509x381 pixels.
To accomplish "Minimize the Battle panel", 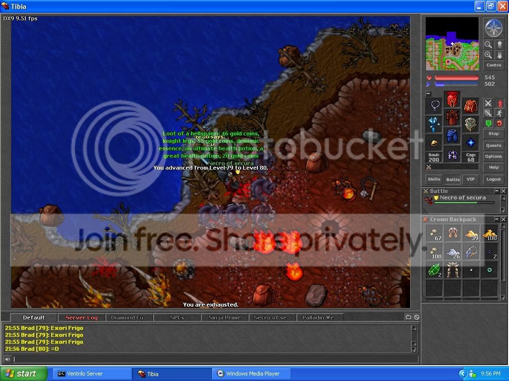I will tap(497, 191).
